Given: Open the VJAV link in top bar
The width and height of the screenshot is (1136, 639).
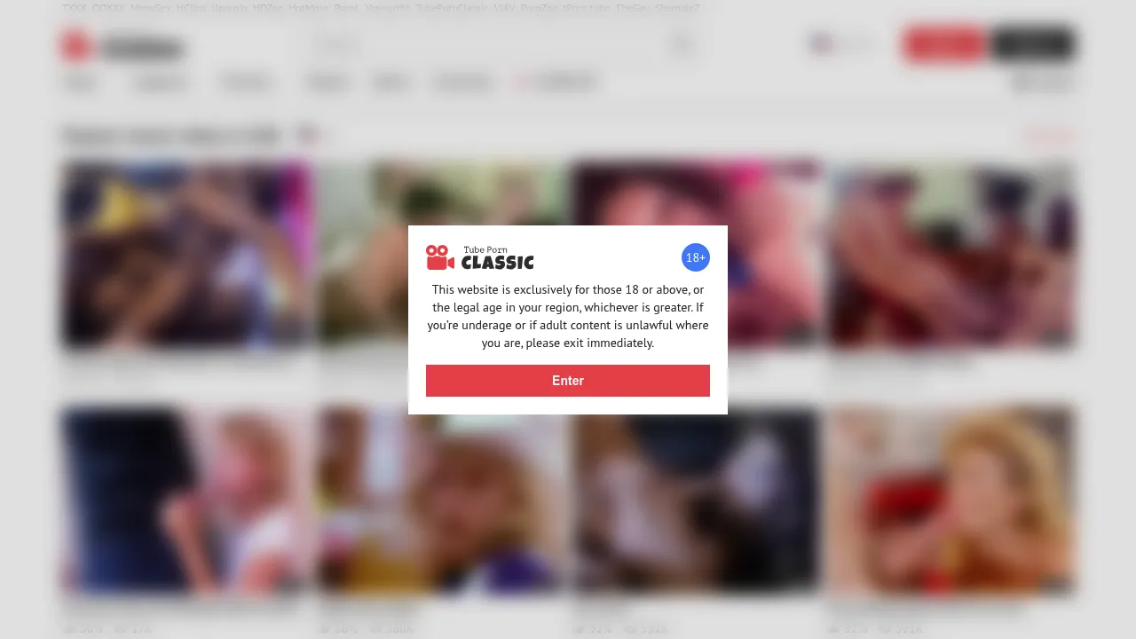Looking at the screenshot, I should tap(504, 8).
